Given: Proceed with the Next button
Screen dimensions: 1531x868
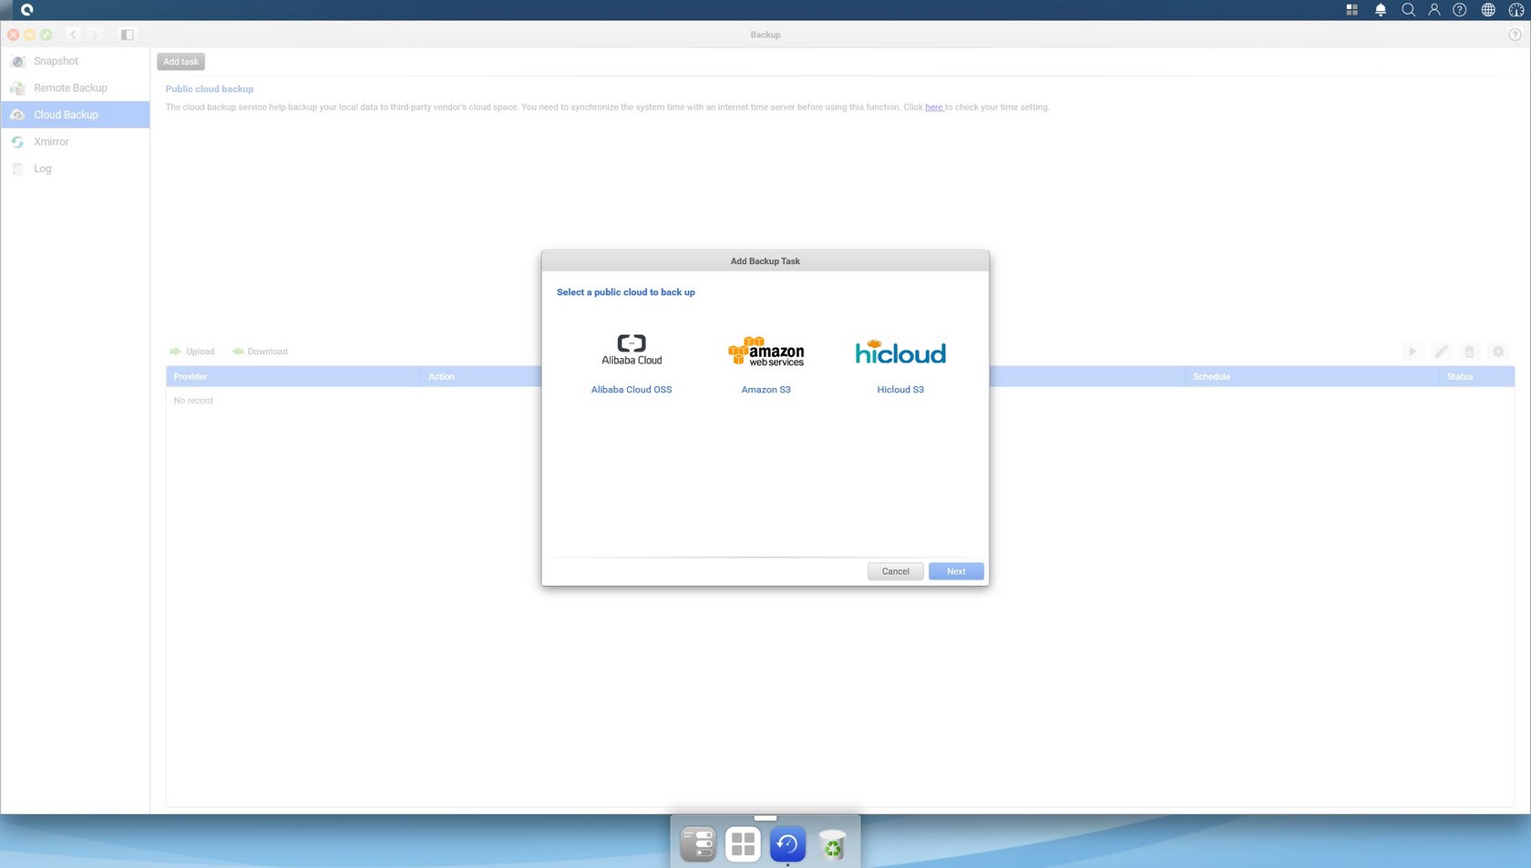Looking at the screenshot, I should click(956, 571).
